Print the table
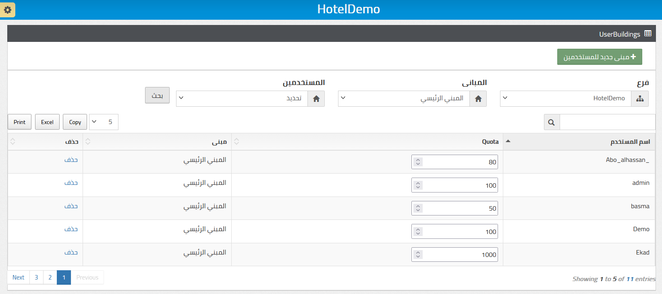This screenshot has height=294, width=662. (x=19, y=122)
